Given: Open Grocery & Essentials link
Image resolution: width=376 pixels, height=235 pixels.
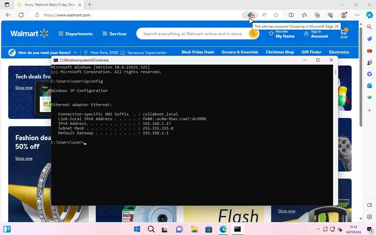Looking at the screenshot, I should (x=240, y=52).
